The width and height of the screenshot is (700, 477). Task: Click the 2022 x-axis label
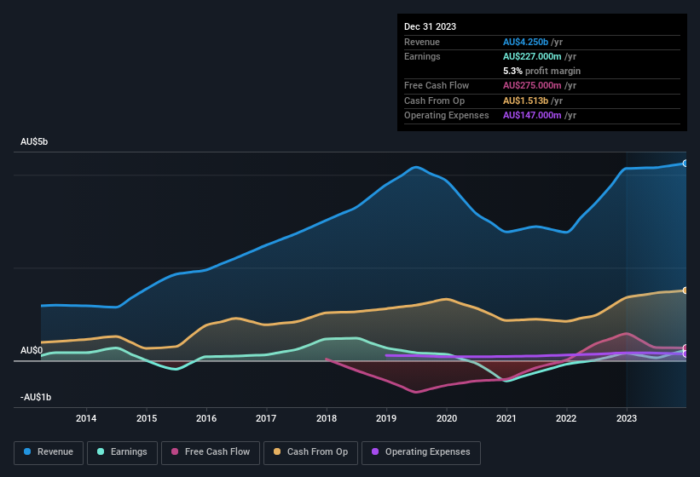click(566, 418)
